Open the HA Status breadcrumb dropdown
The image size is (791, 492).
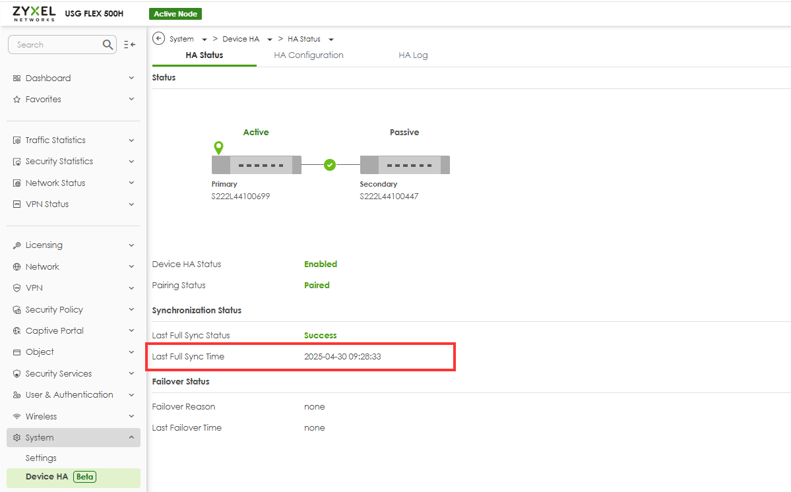(x=331, y=40)
